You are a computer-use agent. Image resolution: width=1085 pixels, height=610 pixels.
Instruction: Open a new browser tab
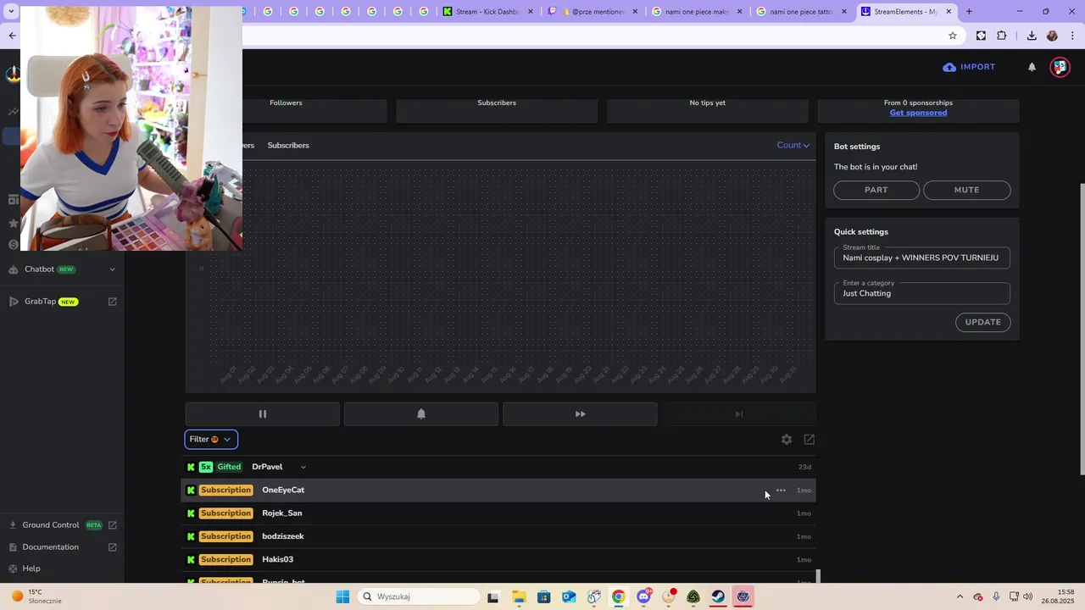click(x=969, y=12)
